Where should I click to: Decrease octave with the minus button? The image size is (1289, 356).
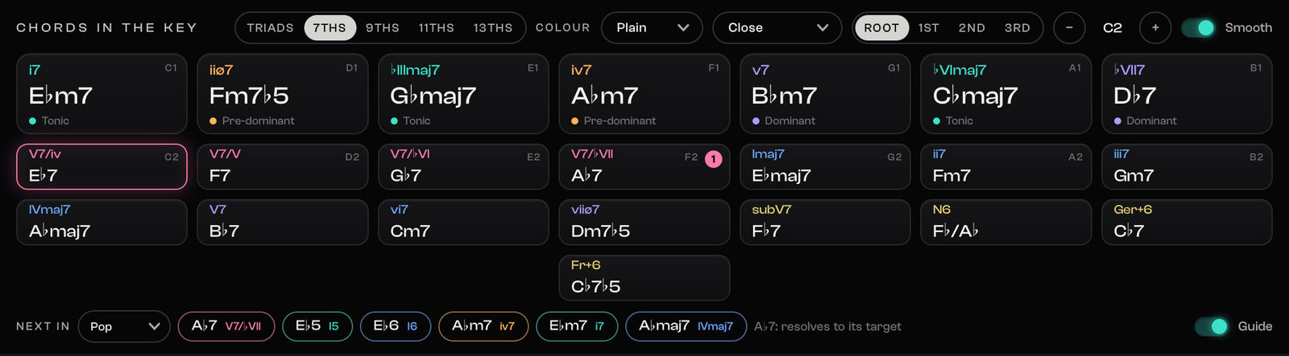1069,27
